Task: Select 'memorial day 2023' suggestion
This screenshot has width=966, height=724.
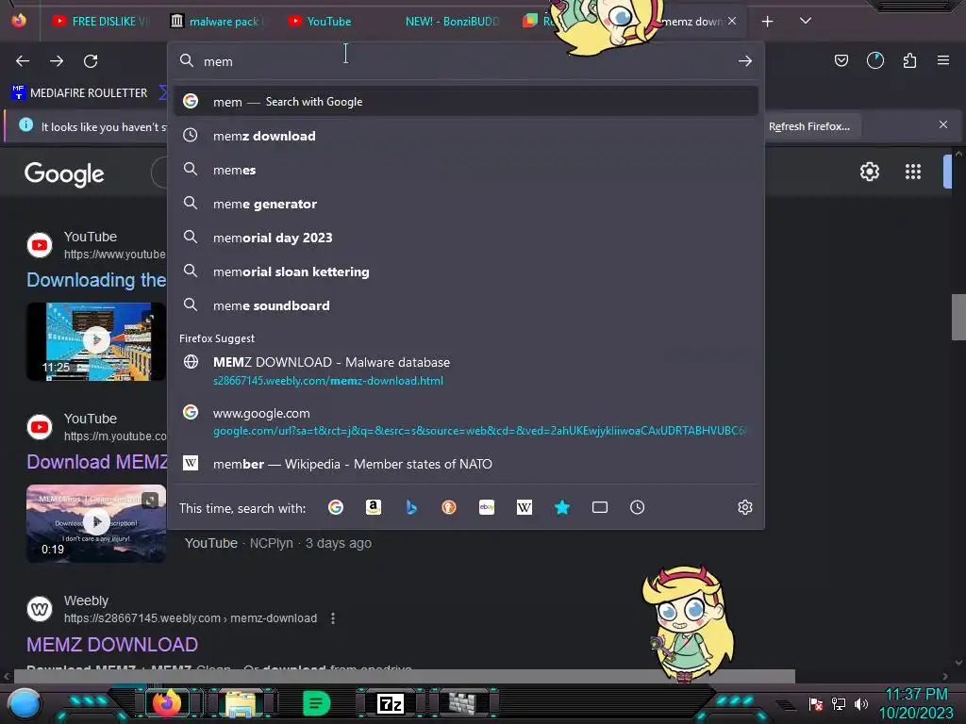Action: [x=466, y=237]
